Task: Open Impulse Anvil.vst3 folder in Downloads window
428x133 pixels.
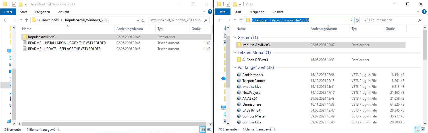Action: tap(117, 37)
